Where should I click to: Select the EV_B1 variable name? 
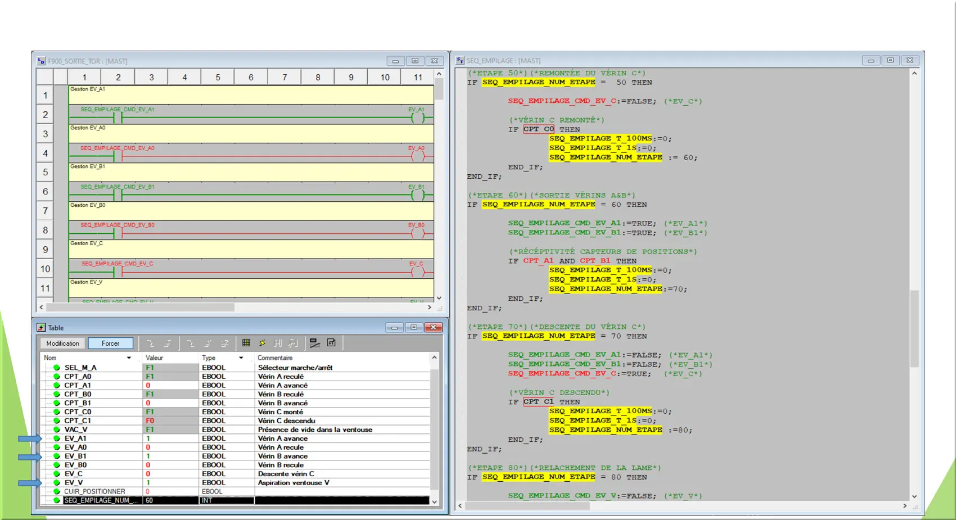click(75, 456)
